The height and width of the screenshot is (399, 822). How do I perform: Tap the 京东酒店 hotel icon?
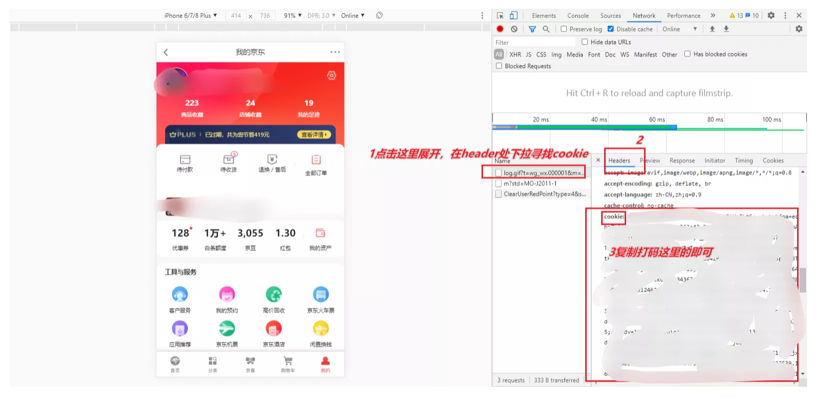pyautogui.click(x=274, y=329)
